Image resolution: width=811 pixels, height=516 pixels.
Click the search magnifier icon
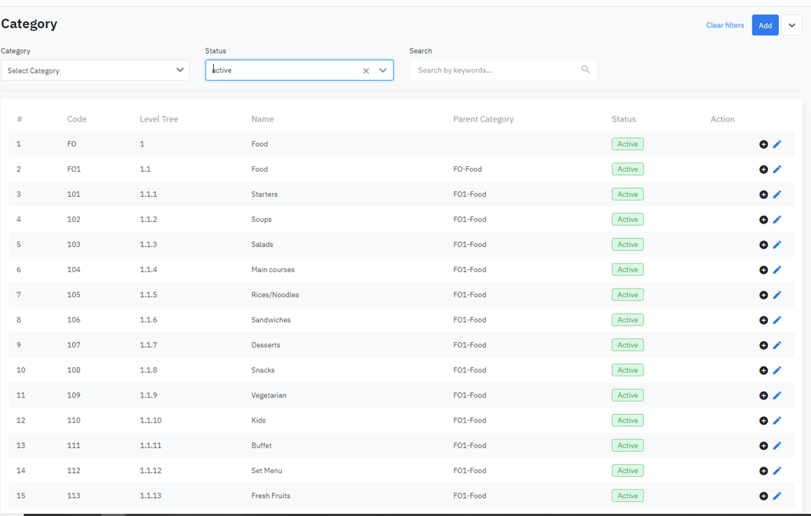click(585, 70)
